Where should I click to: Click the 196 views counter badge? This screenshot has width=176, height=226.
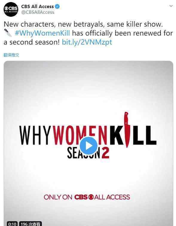point(30,224)
